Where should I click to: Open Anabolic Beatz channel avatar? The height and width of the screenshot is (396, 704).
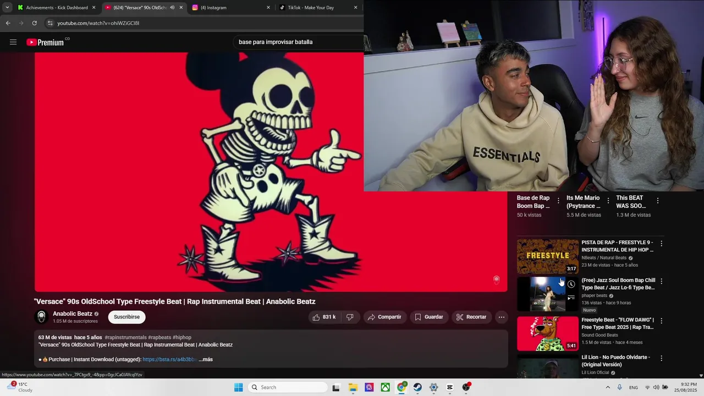41,317
